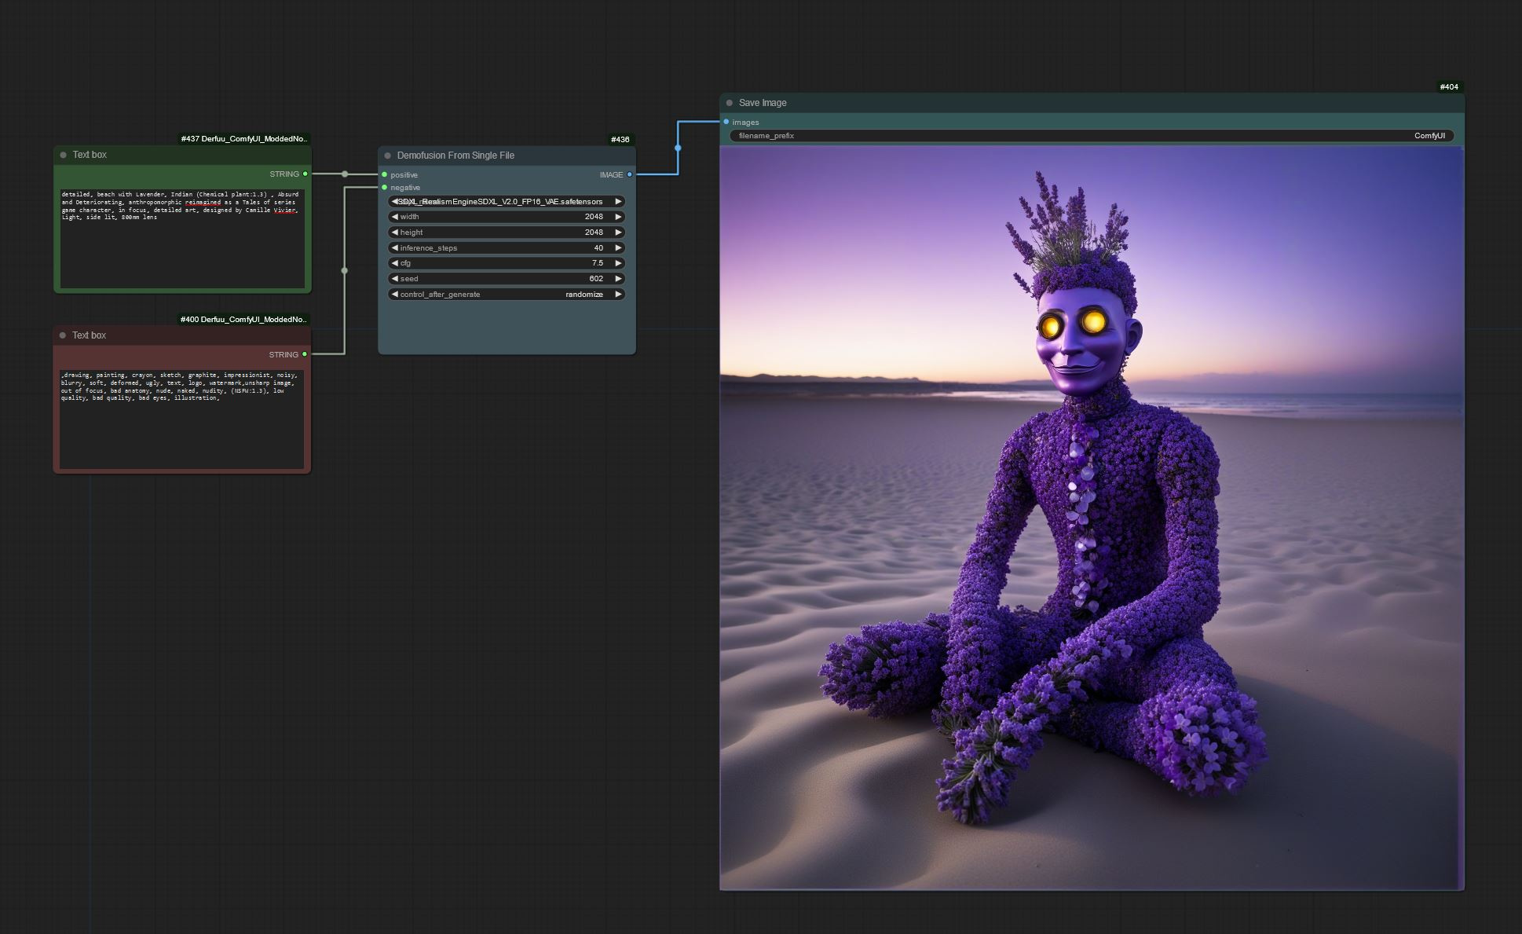
Task: Toggle collapse on the green Text box node
Action: point(63,154)
